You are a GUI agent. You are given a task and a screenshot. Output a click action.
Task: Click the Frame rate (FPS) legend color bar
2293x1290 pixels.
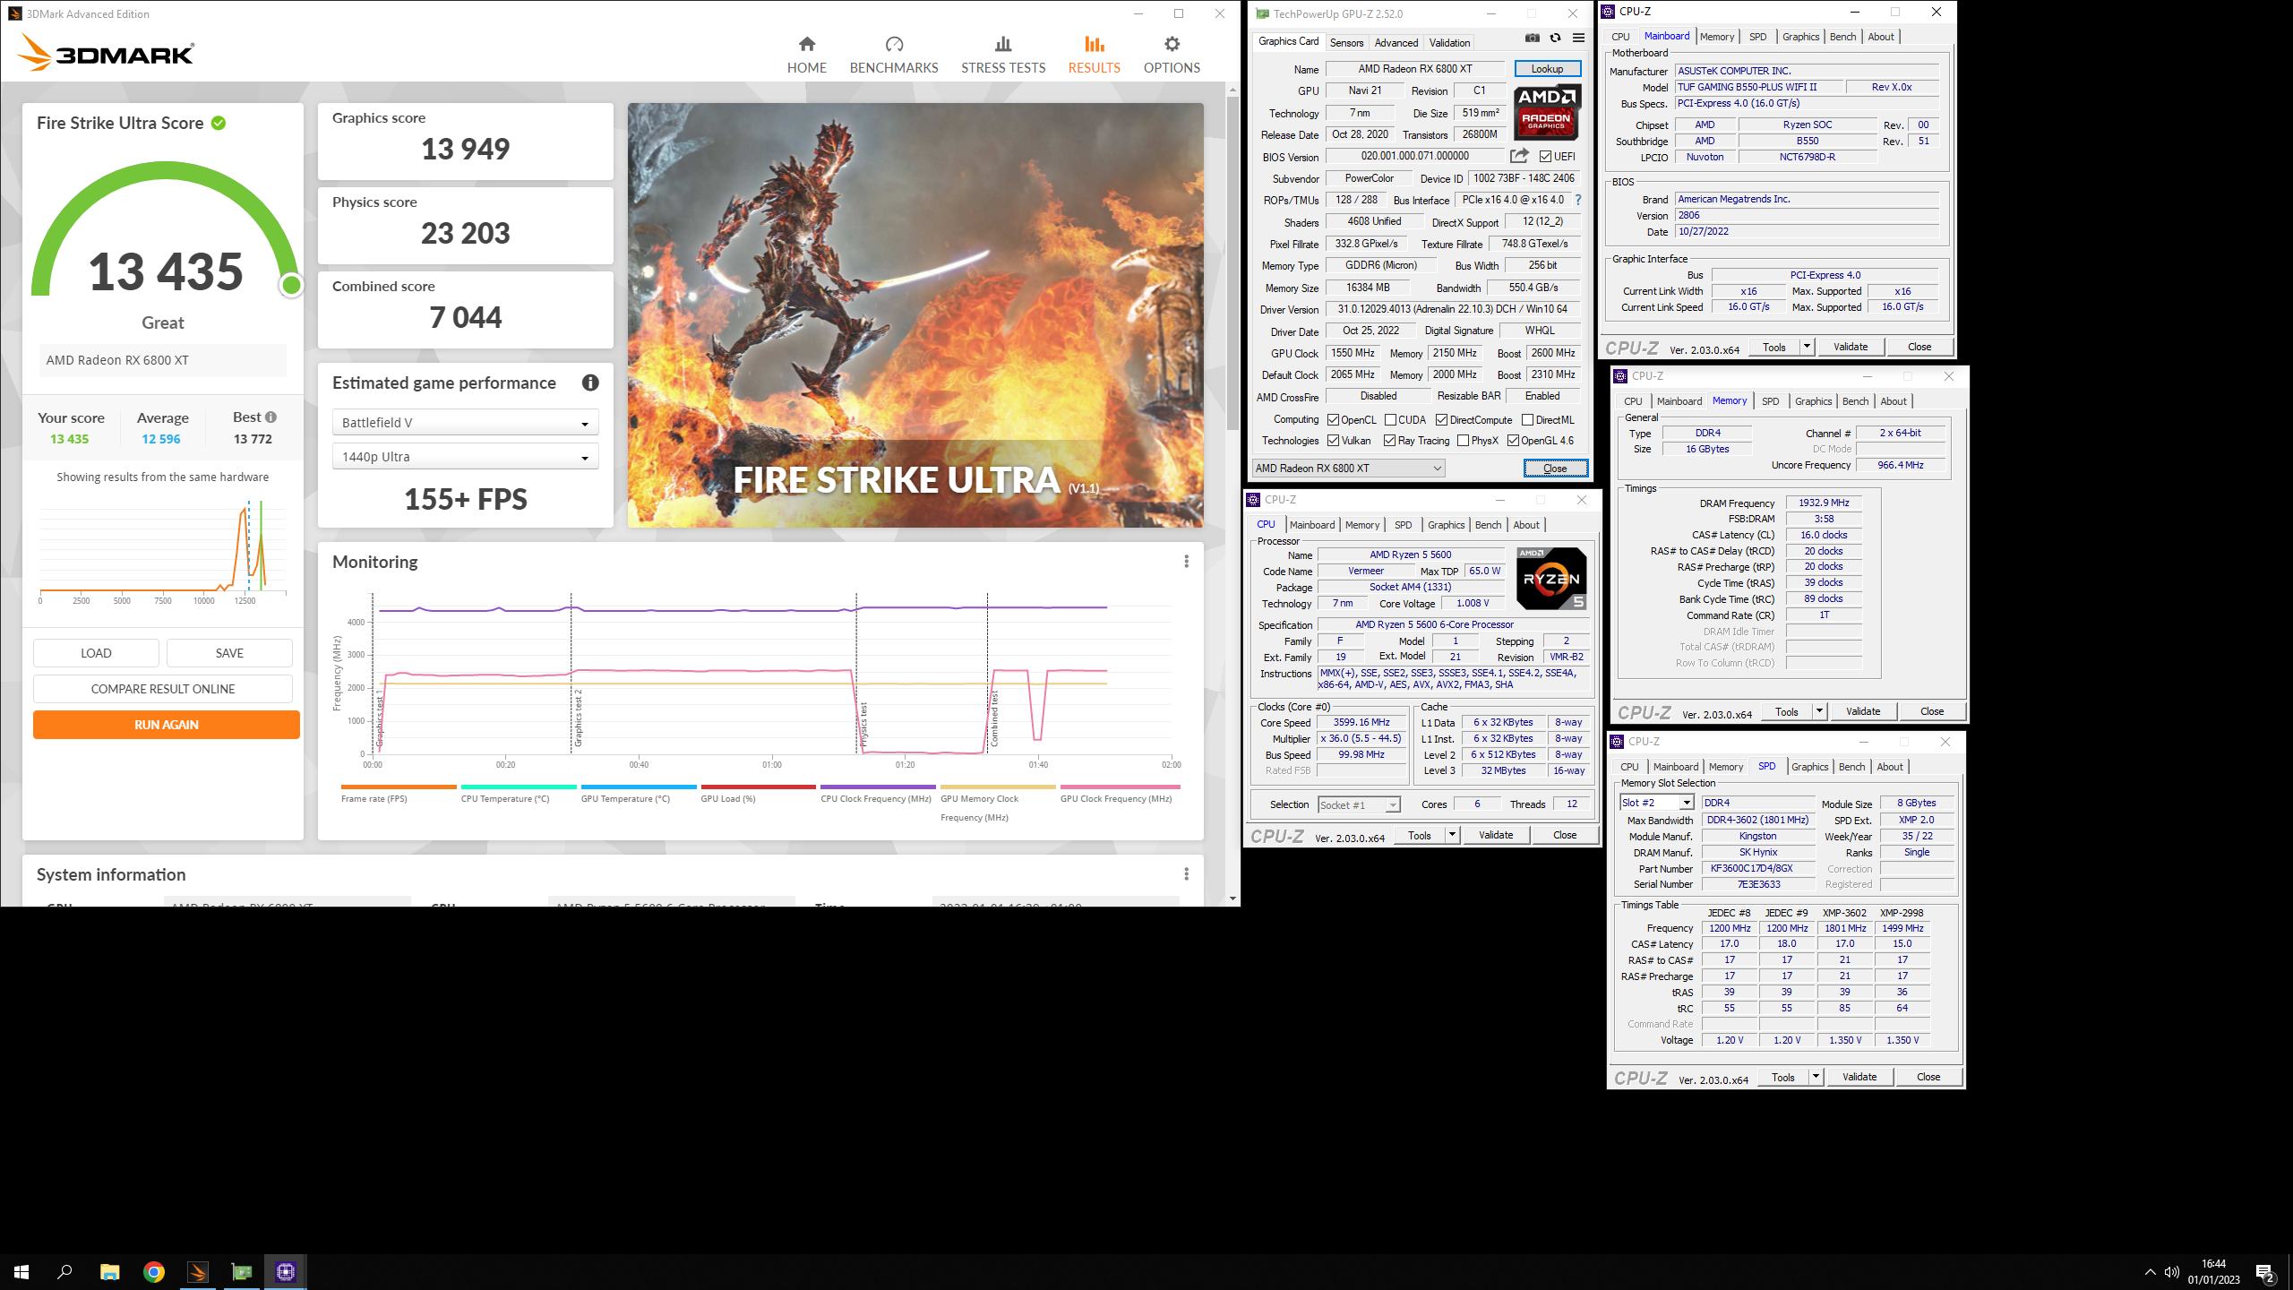[x=399, y=787]
